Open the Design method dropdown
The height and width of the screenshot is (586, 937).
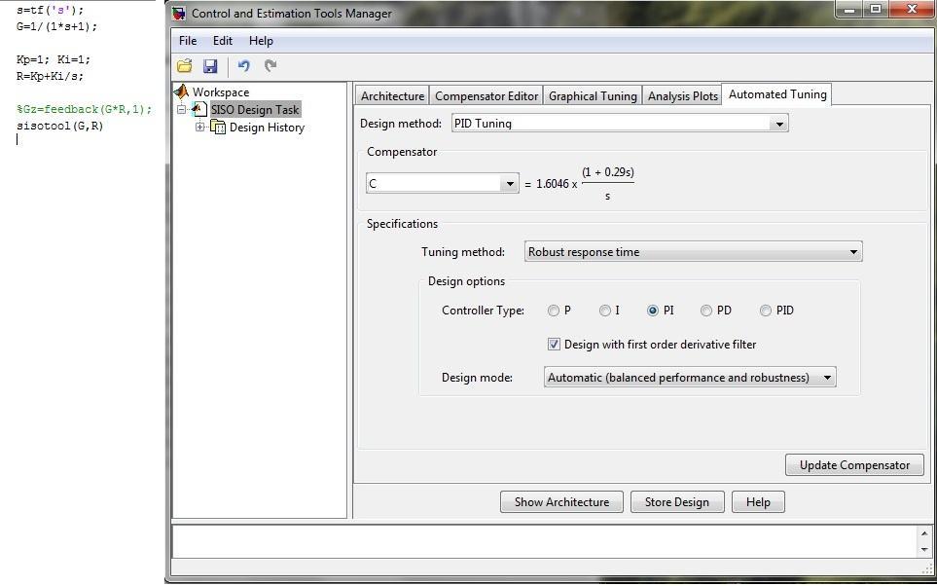(x=620, y=124)
